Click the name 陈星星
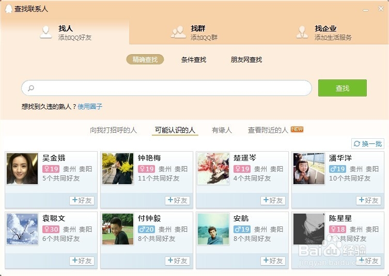This screenshot has width=389, height=276. point(340,219)
